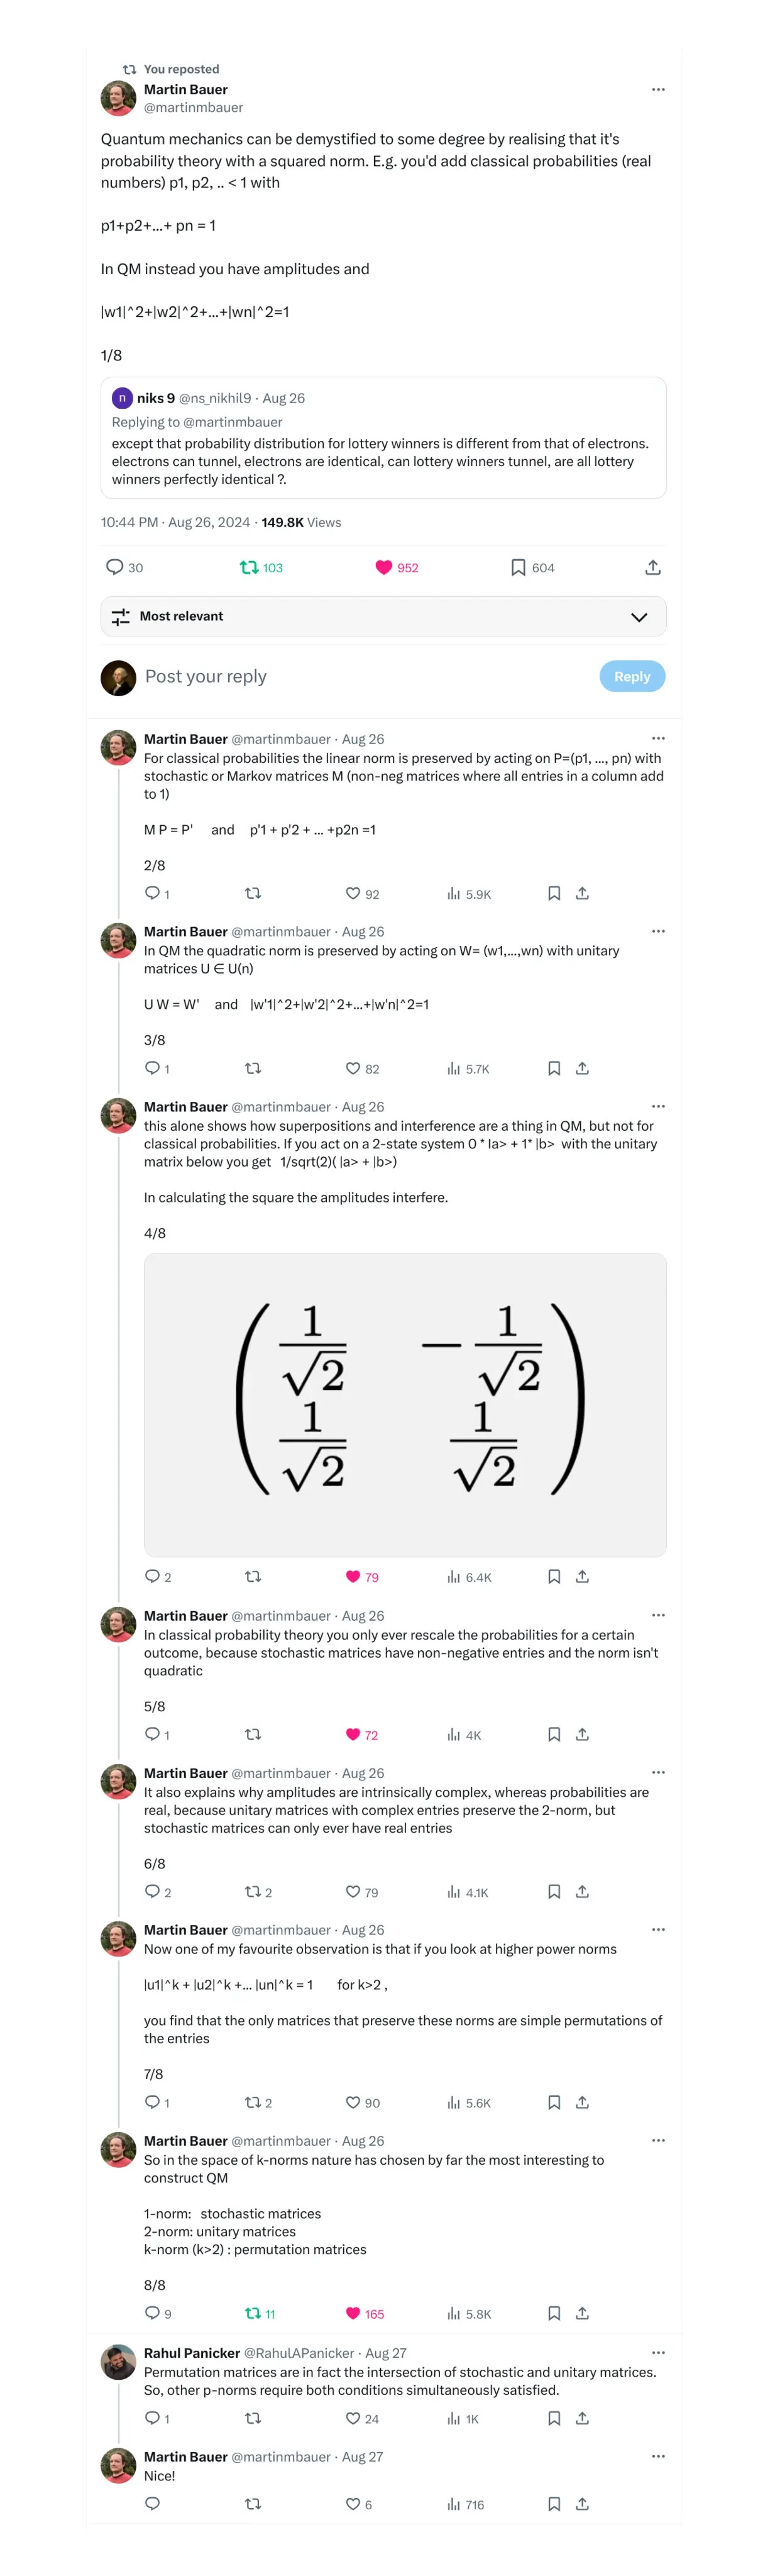Share the main post via upload icon
780x2576 pixels.
click(652, 568)
